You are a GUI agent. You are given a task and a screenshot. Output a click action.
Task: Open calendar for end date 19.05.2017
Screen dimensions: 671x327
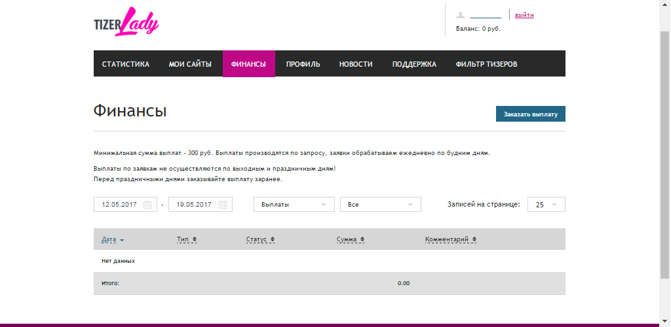[x=223, y=205]
